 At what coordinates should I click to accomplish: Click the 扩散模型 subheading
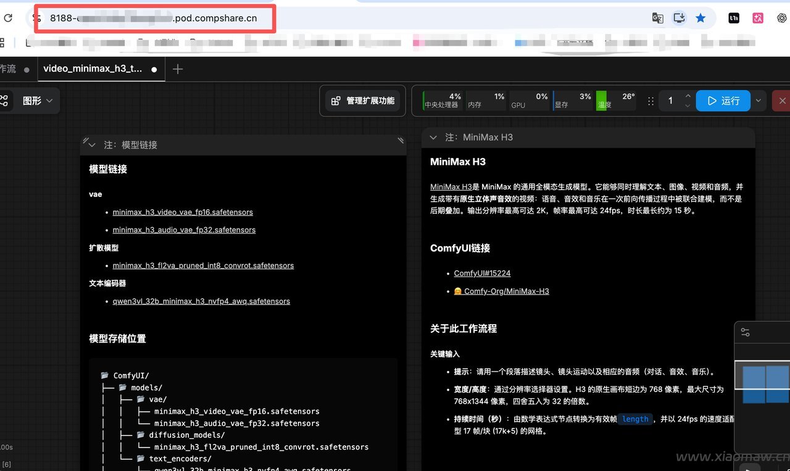click(104, 248)
